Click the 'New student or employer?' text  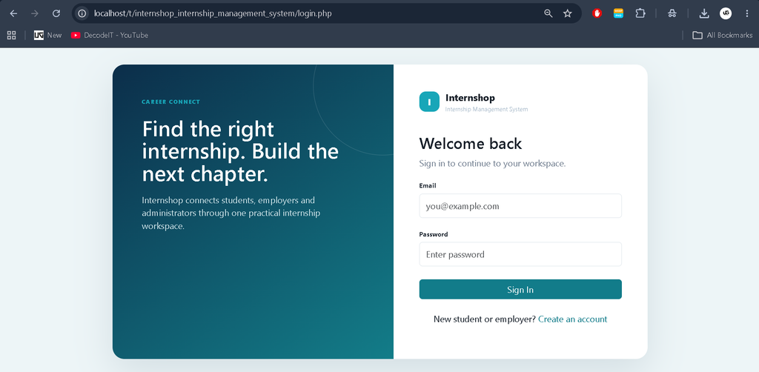coord(485,319)
